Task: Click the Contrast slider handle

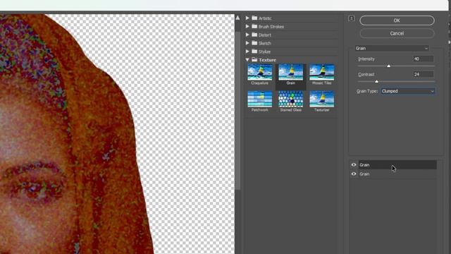Action: 377,82
